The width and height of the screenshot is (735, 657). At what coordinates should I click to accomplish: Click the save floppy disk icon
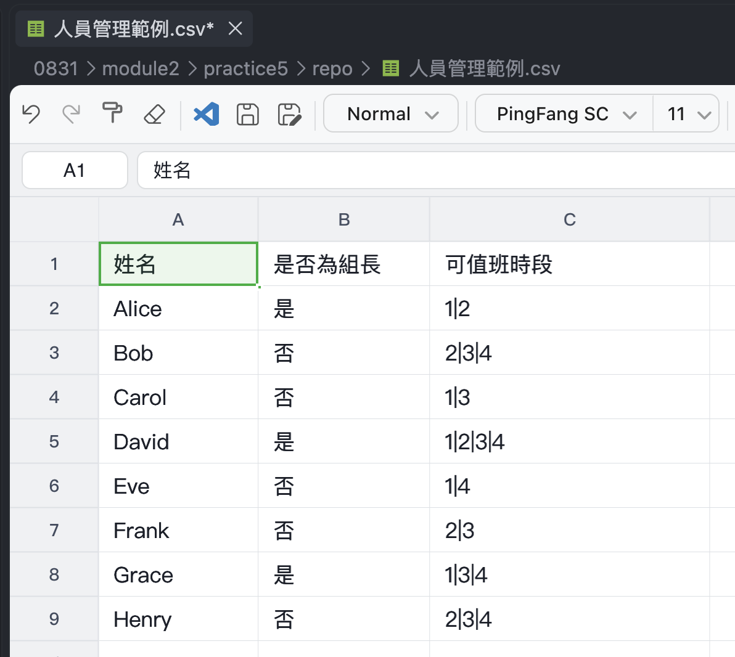click(247, 114)
